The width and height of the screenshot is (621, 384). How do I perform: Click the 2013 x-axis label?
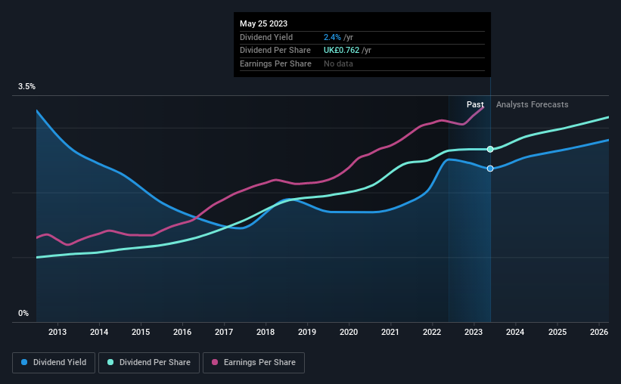click(x=57, y=332)
